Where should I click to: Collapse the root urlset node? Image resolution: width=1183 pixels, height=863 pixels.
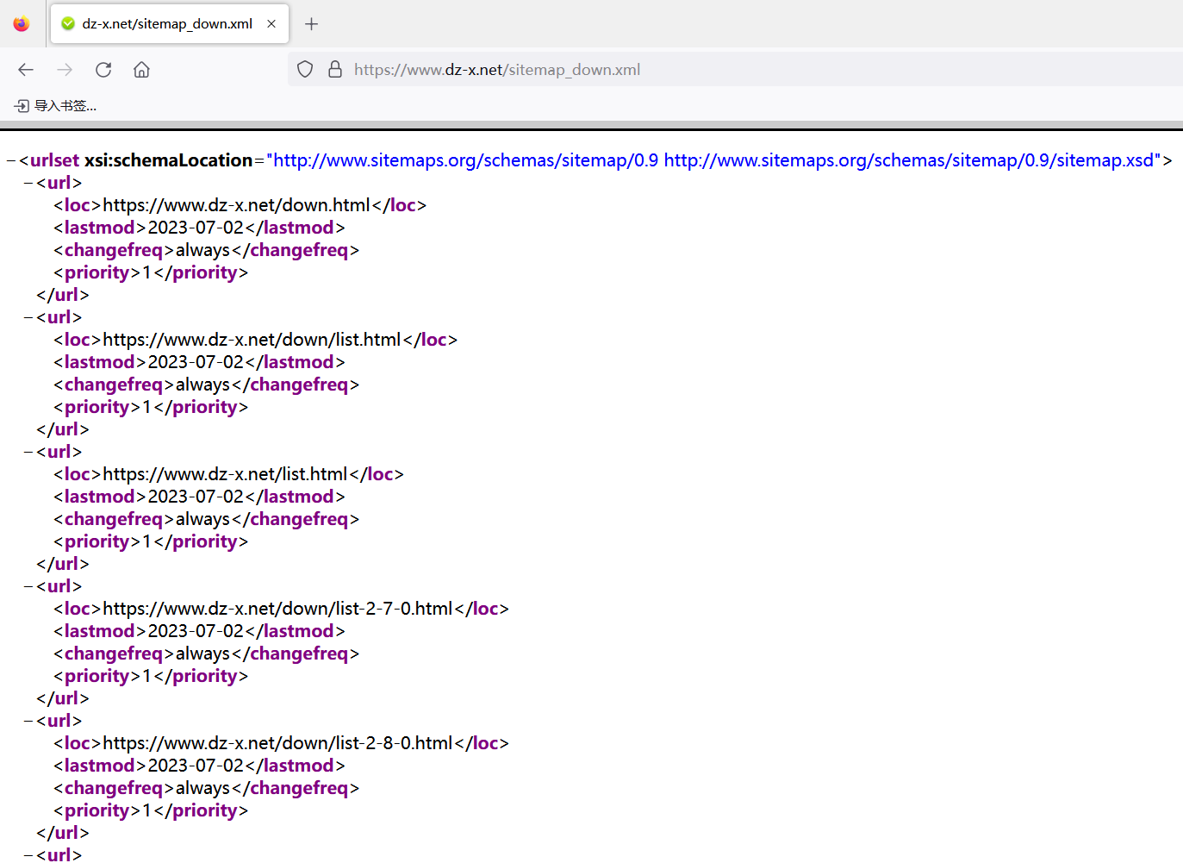coord(11,160)
